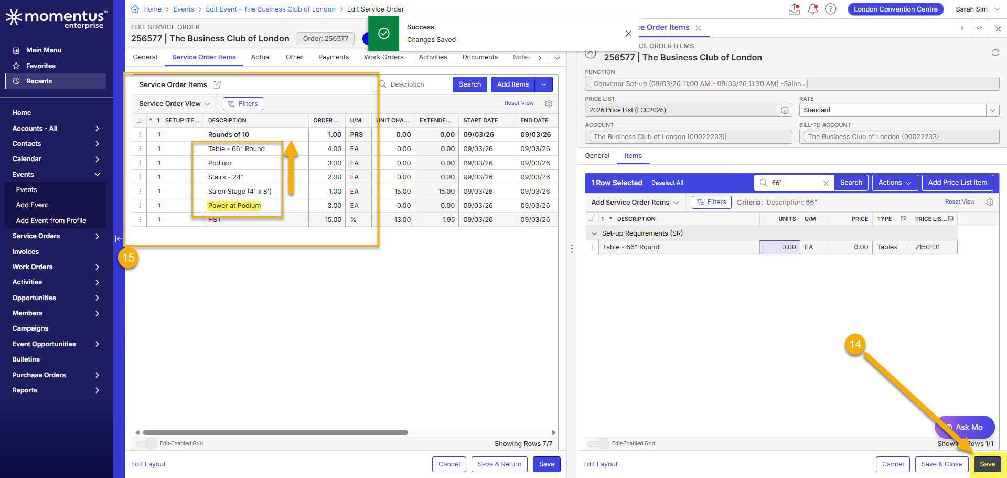Click Deselect All link
The width and height of the screenshot is (1007, 478).
[x=667, y=183]
